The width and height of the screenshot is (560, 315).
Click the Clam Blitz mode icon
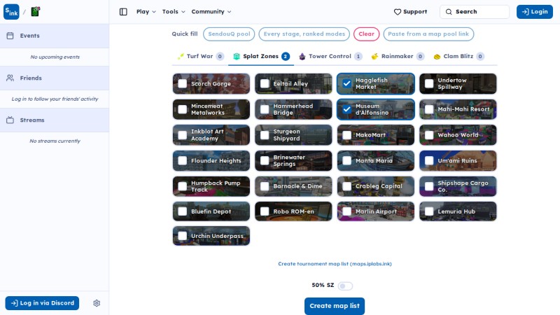(x=437, y=57)
